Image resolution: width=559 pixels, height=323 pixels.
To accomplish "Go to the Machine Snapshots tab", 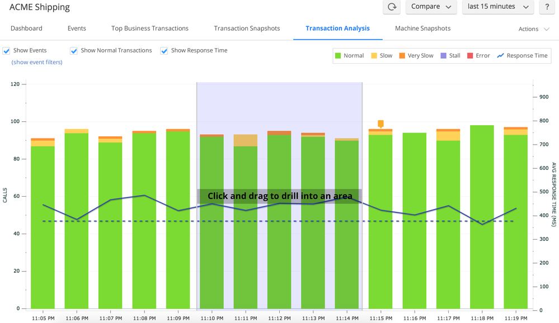I will point(422,28).
